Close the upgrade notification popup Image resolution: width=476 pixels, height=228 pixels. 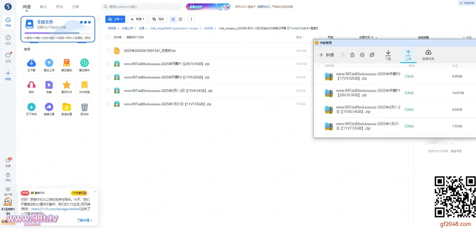94,191
